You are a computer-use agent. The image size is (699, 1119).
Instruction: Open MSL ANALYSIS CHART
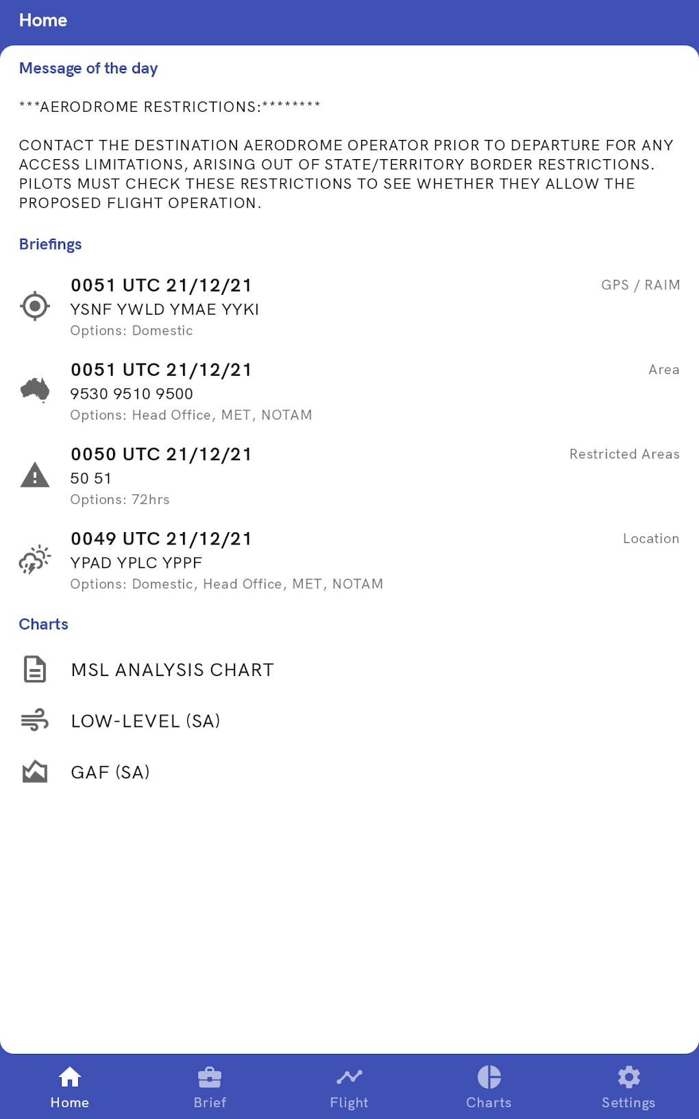pyautogui.click(x=172, y=670)
